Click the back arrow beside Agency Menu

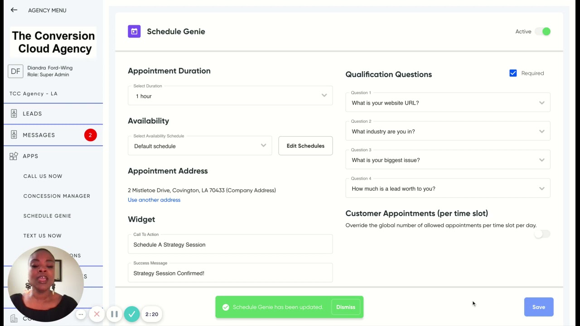tap(14, 10)
